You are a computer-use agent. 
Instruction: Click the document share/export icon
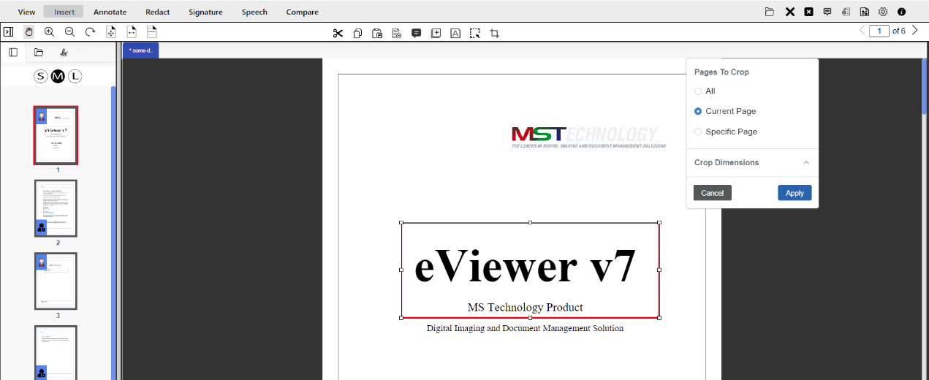point(865,12)
